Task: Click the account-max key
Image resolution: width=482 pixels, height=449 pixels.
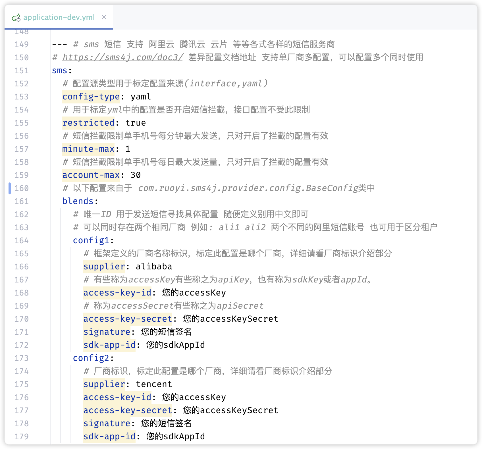Action: click(x=91, y=175)
